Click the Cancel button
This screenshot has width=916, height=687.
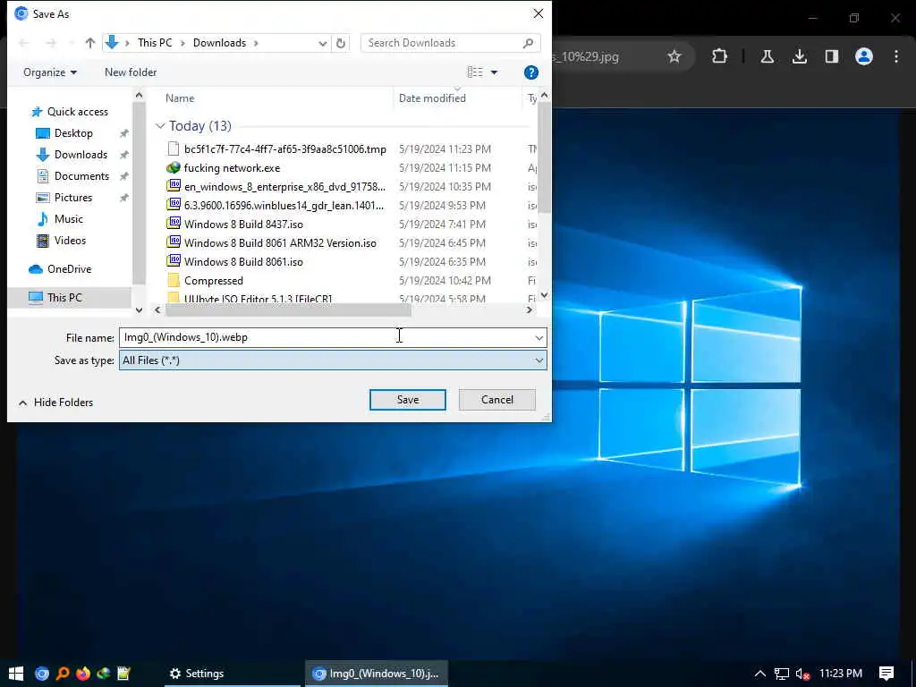click(x=497, y=400)
